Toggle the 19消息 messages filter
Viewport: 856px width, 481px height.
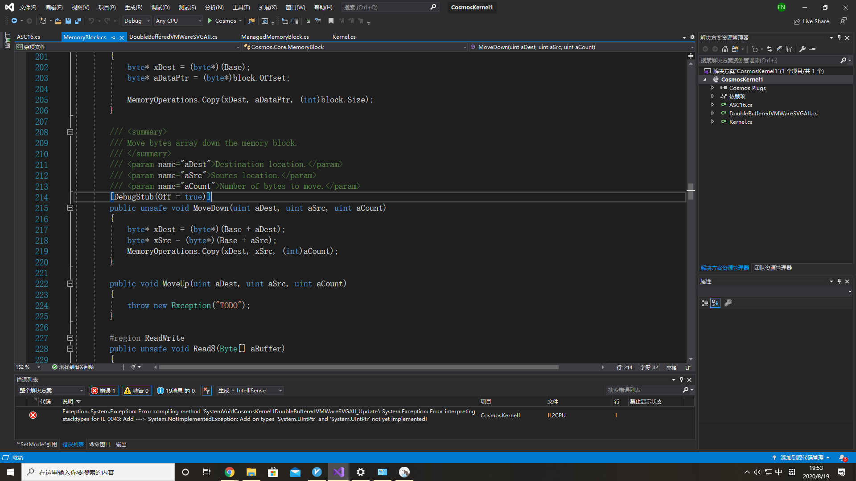tap(176, 391)
